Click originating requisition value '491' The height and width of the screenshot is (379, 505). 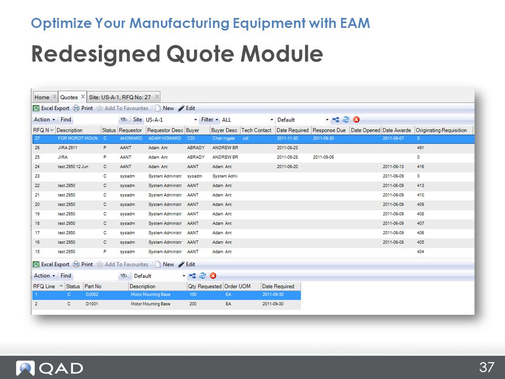pos(420,147)
